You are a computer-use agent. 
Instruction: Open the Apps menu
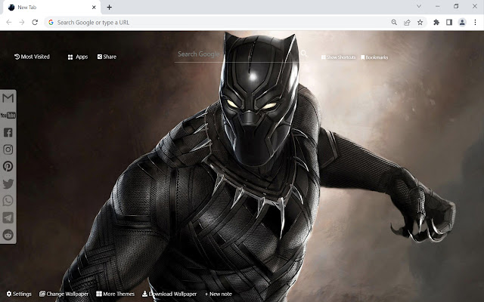[x=78, y=57]
